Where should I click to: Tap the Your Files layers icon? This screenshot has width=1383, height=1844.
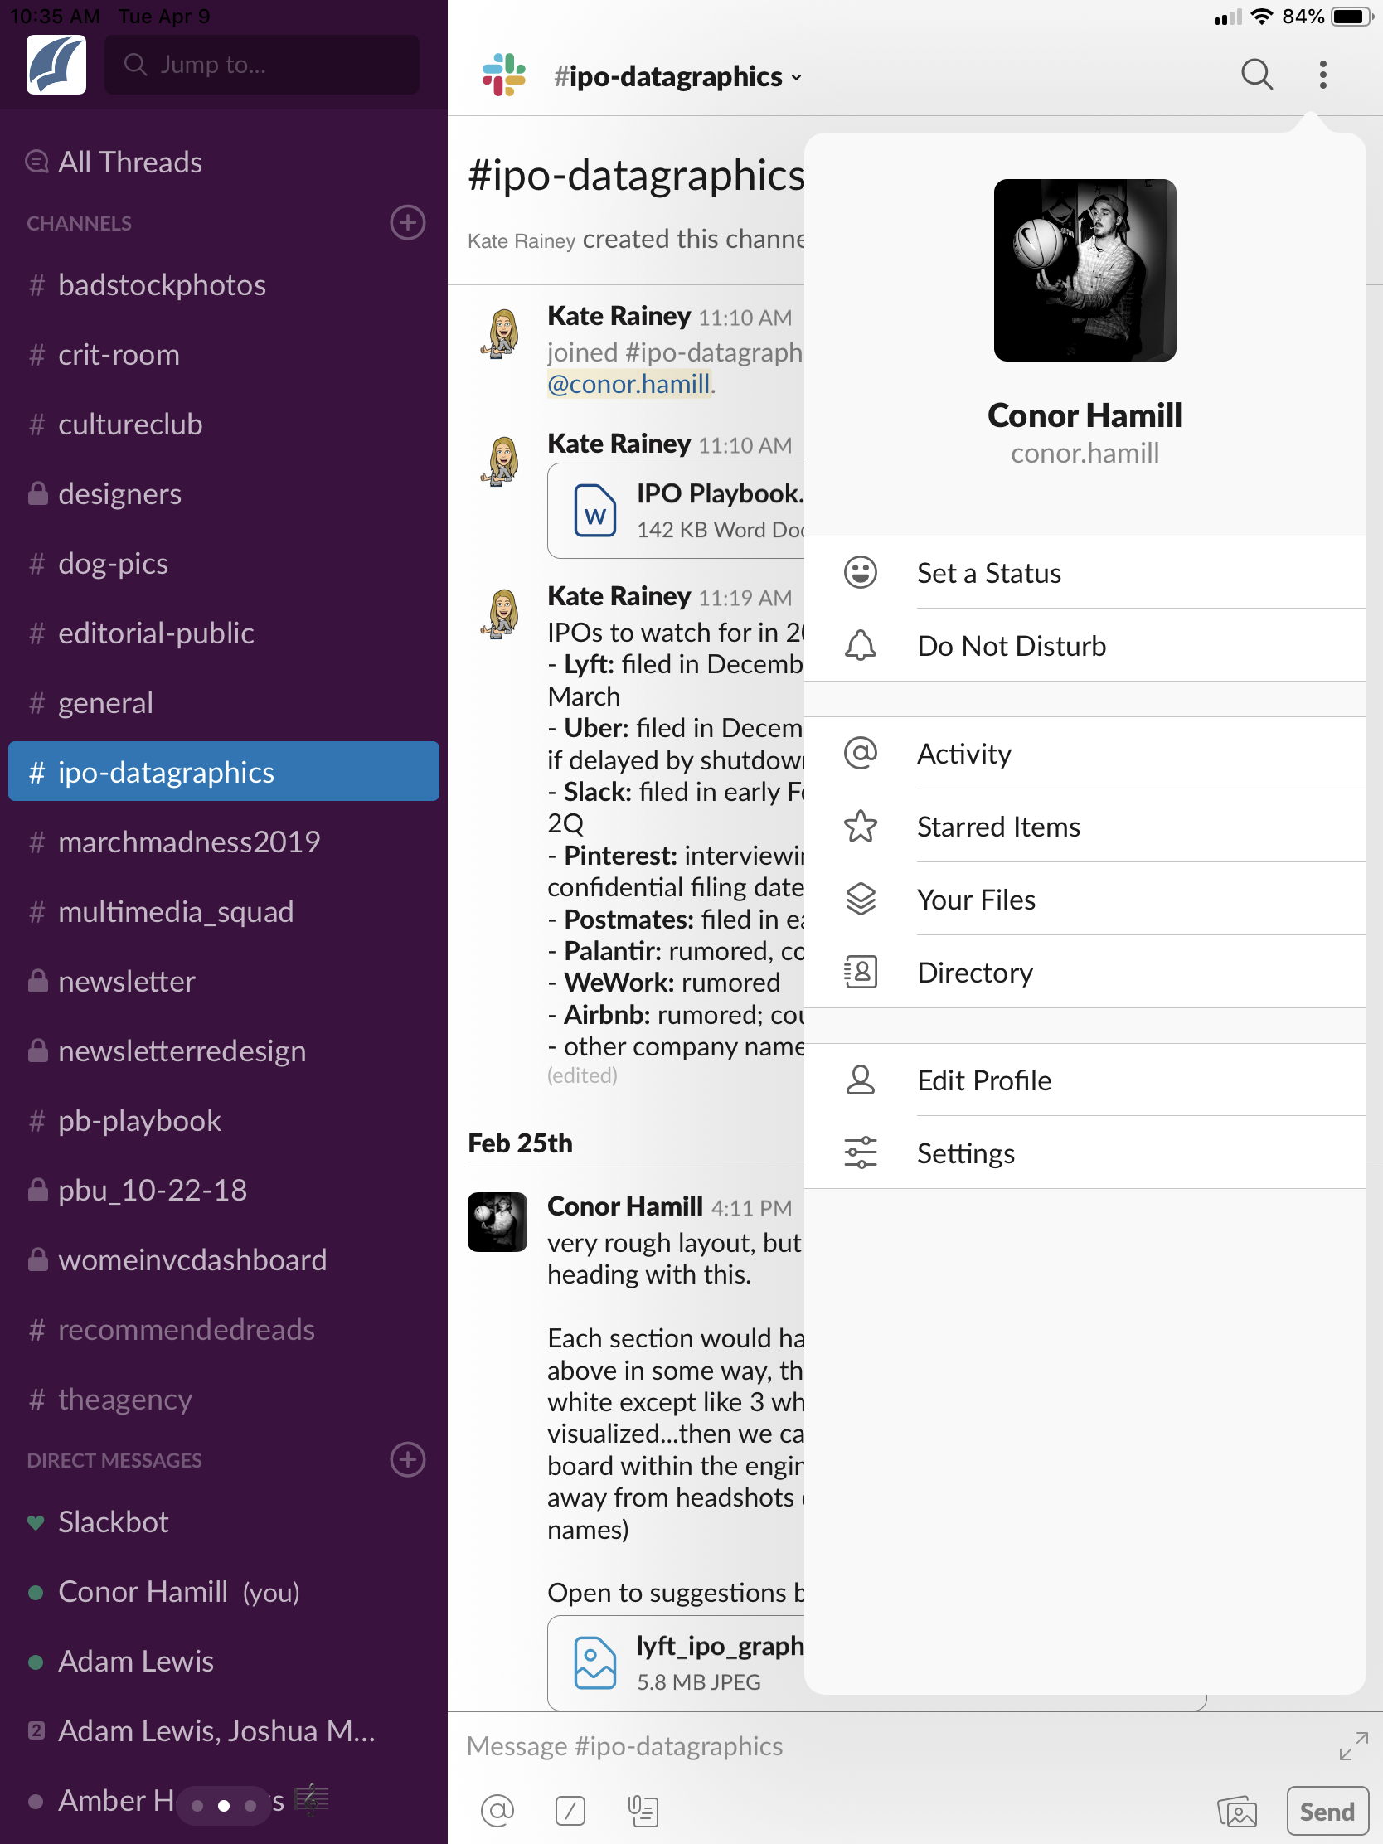pyautogui.click(x=861, y=899)
